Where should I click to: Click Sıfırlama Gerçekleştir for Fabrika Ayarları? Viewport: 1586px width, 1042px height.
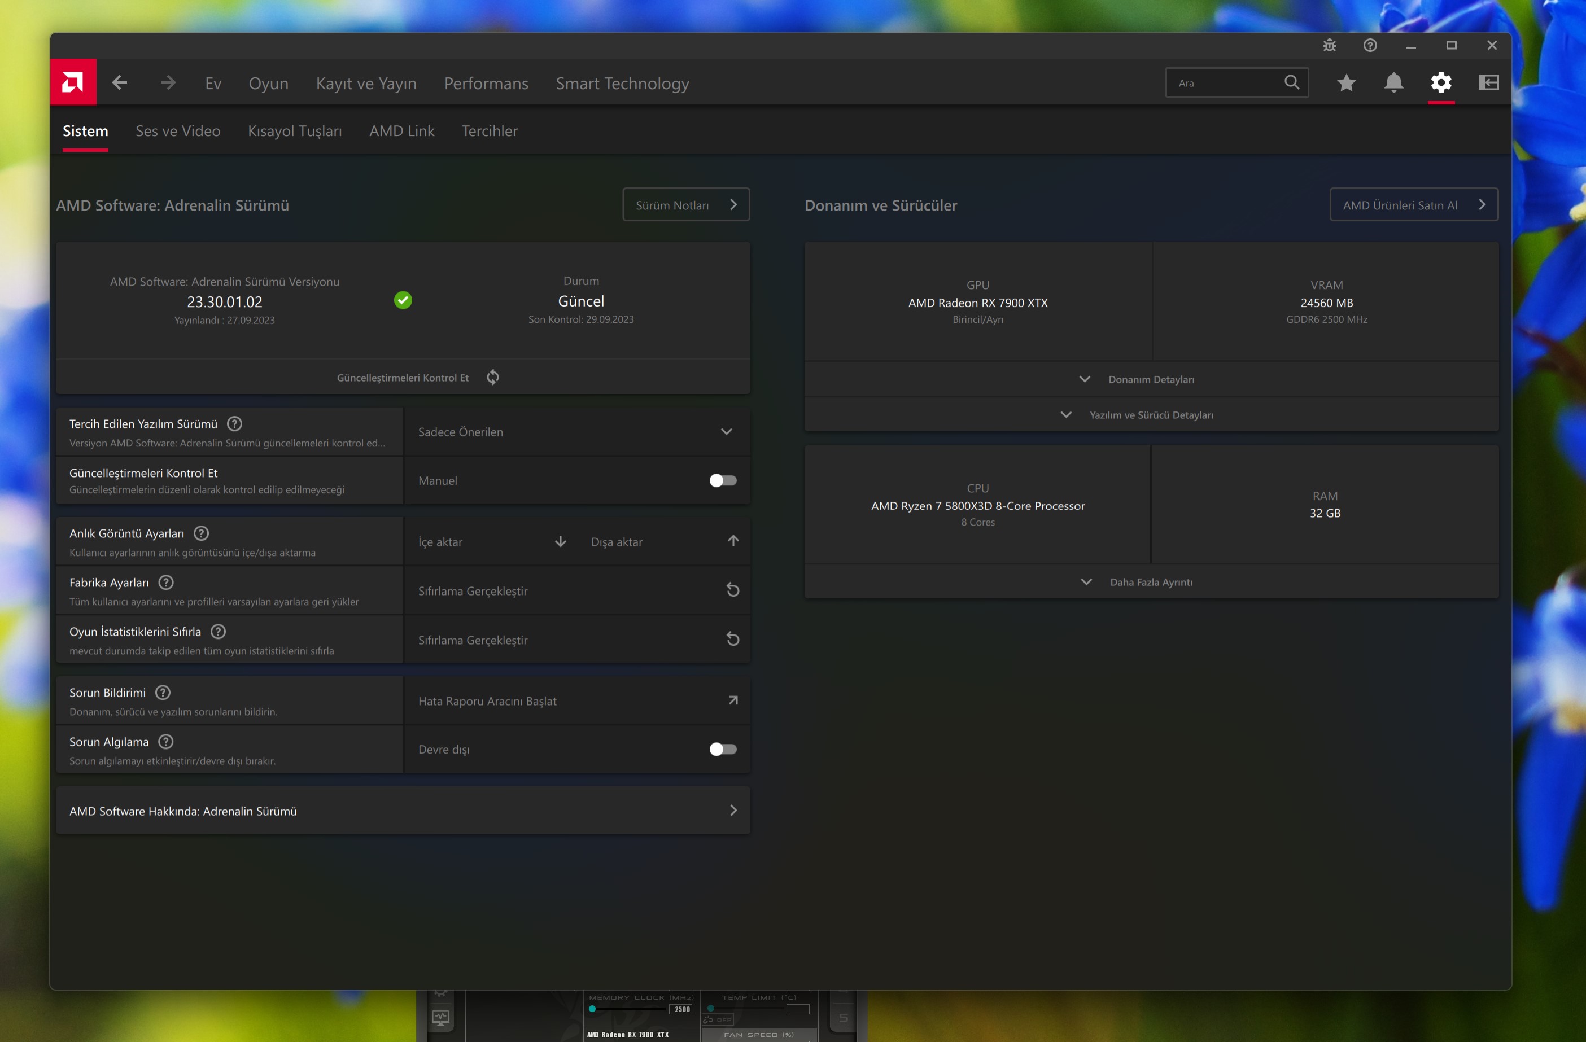pos(473,591)
